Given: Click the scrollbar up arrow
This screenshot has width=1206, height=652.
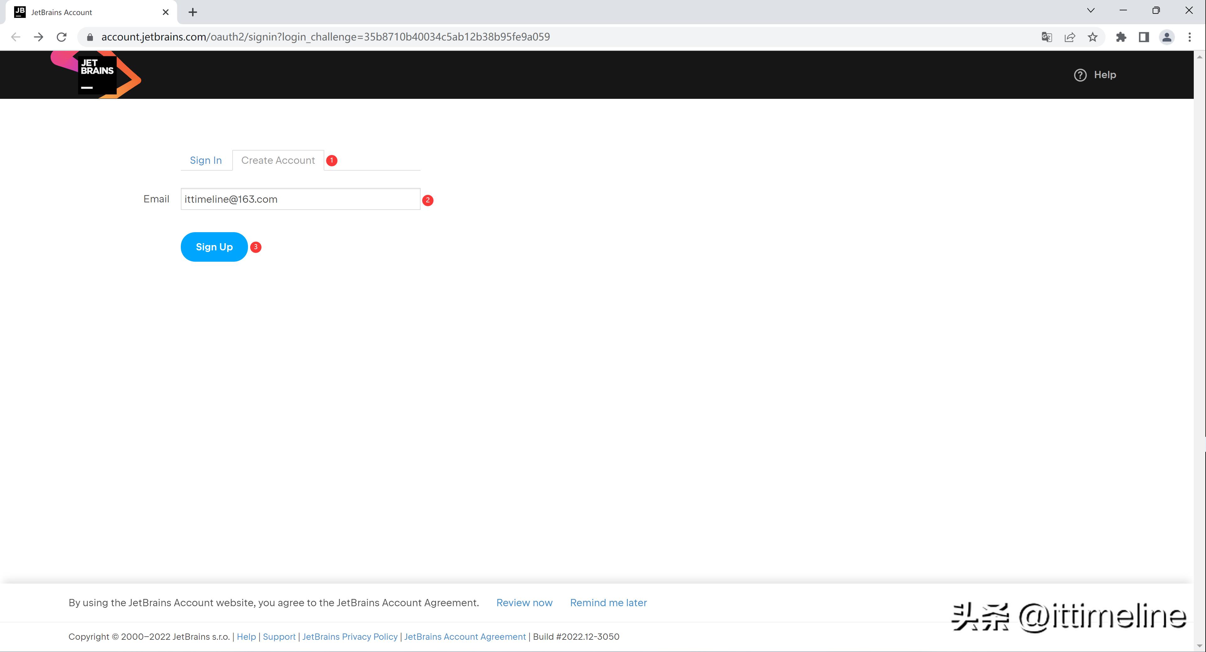Looking at the screenshot, I should point(1199,57).
